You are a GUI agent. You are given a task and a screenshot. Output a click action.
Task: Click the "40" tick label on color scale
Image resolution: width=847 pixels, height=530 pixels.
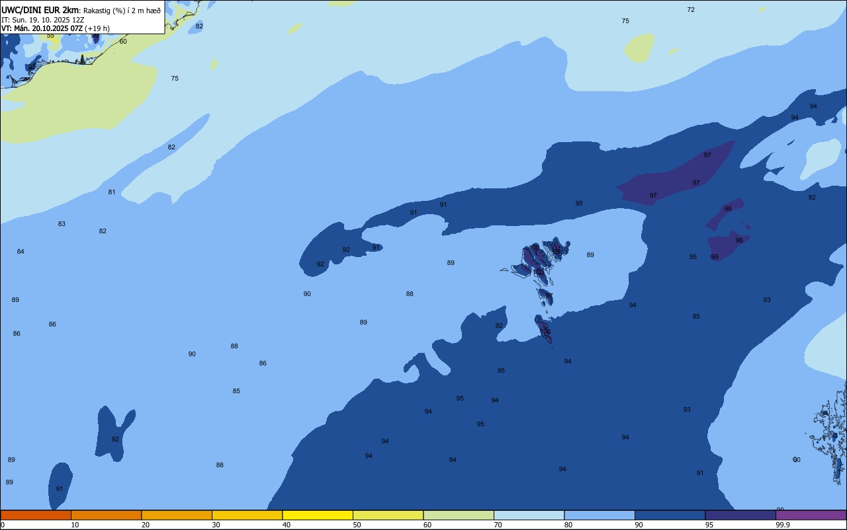click(287, 525)
